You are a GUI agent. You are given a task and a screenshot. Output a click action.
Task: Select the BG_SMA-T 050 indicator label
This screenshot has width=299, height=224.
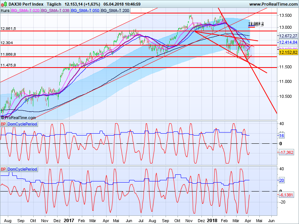pyautogui.click(x=85, y=10)
